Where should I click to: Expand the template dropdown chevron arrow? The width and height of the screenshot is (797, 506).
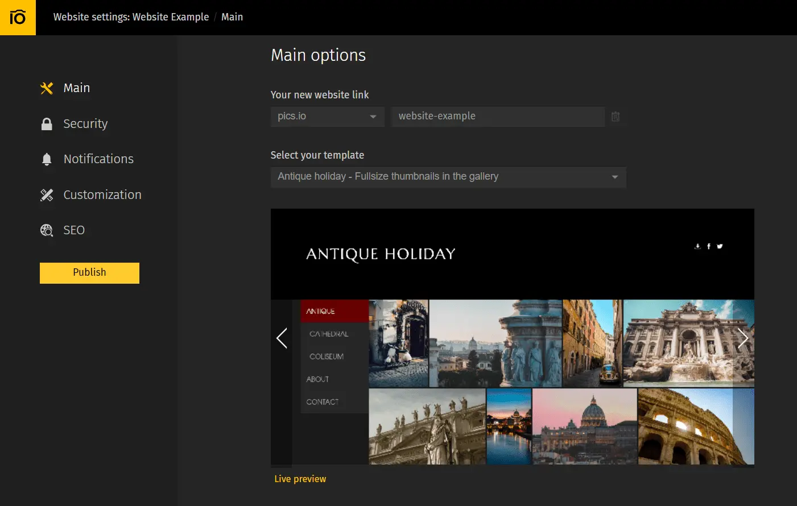[614, 177]
